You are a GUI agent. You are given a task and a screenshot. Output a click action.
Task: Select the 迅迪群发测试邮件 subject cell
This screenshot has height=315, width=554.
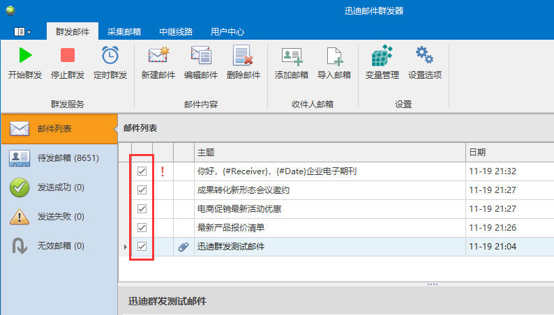[x=329, y=247]
